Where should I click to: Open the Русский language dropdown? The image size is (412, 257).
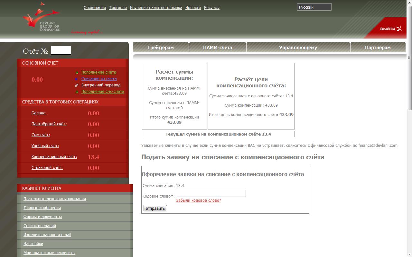tap(314, 7)
